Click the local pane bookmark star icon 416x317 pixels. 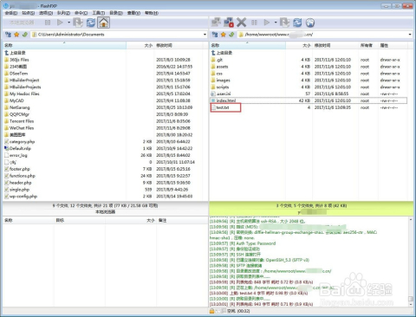tap(16, 35)
